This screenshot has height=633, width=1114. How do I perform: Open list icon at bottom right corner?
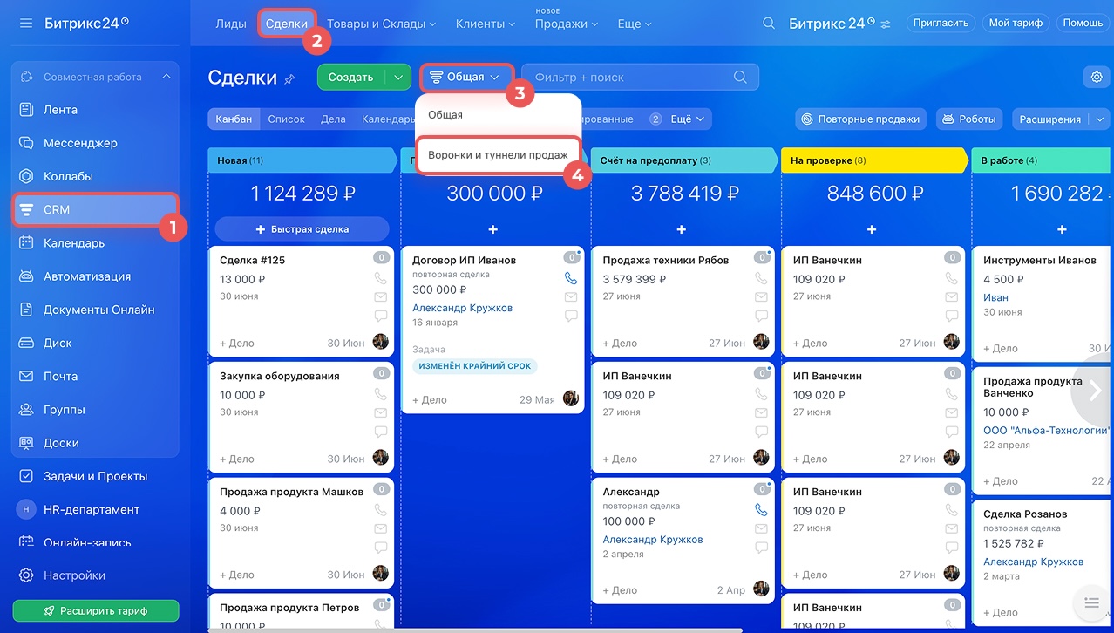coord(1090,602)
